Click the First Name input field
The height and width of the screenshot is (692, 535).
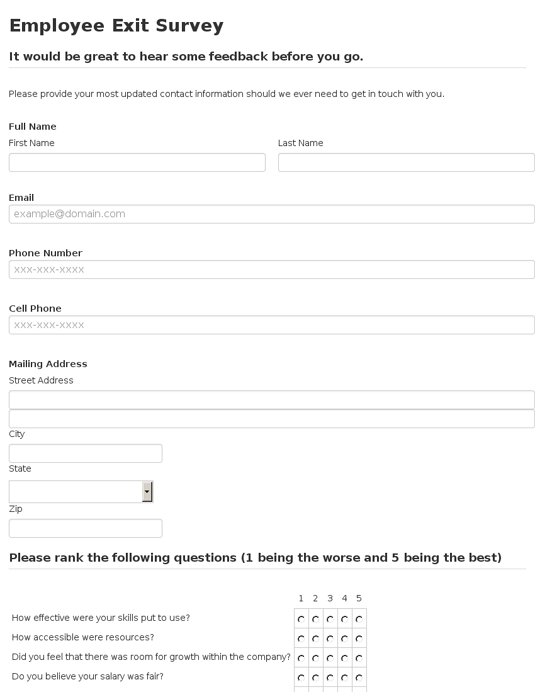coord(137,162)
